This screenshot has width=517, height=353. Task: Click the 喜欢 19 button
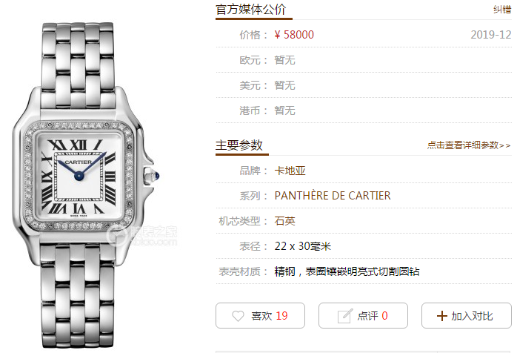(x=260, y=316)
